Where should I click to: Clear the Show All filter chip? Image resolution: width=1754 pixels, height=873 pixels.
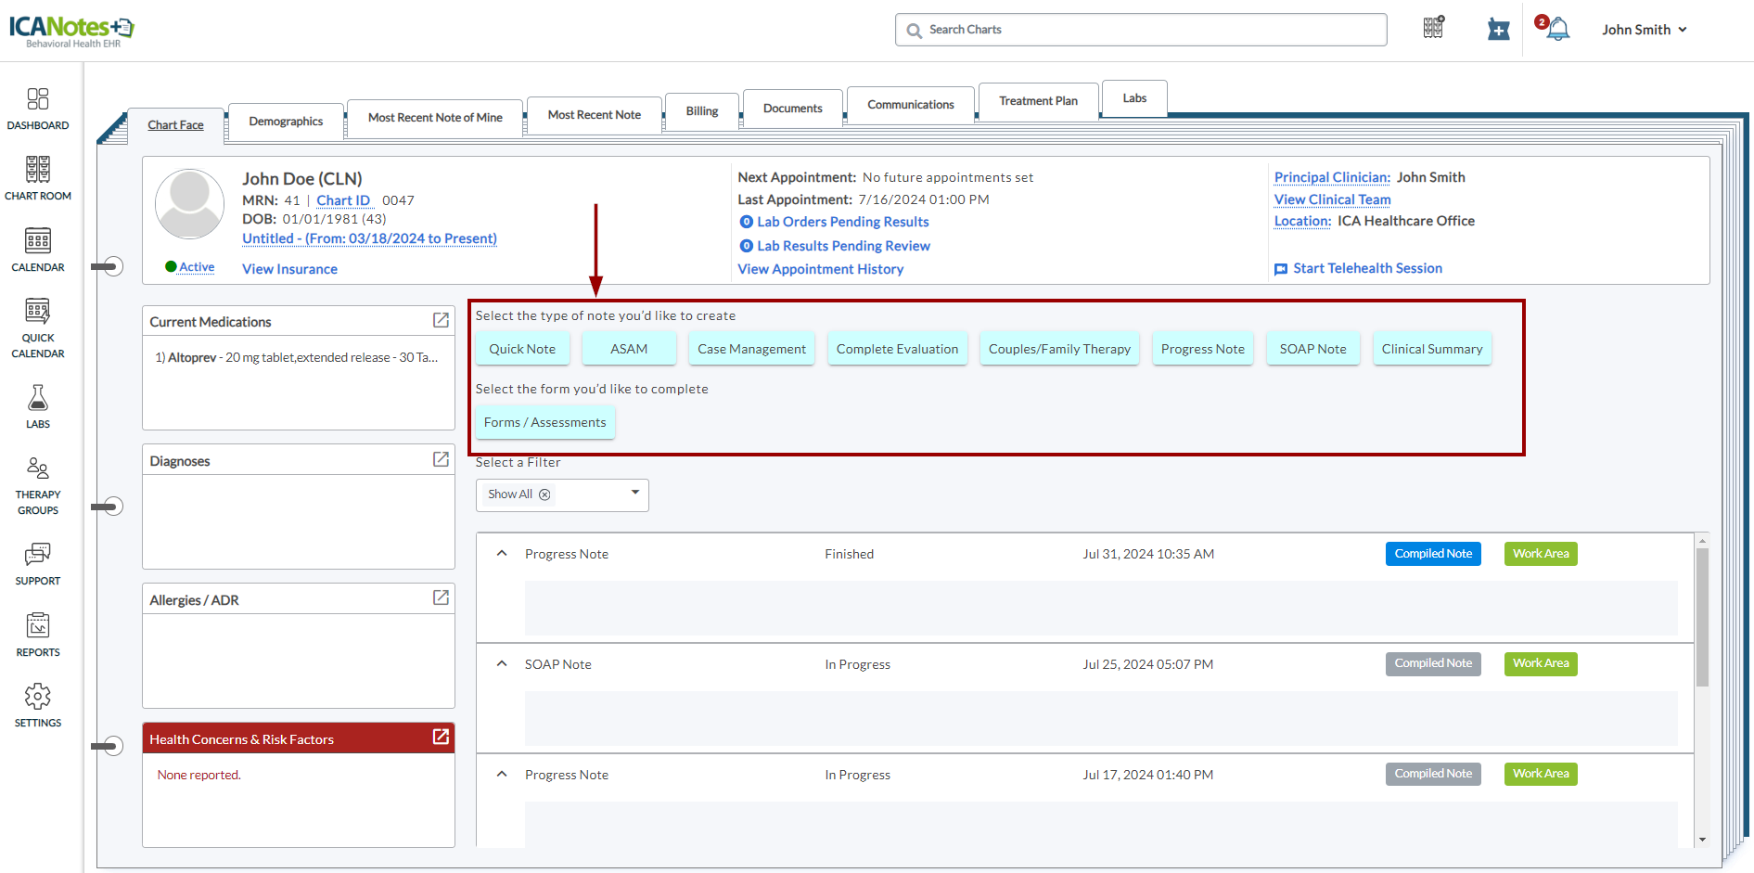pyautogui.click(x=545, y=494)
